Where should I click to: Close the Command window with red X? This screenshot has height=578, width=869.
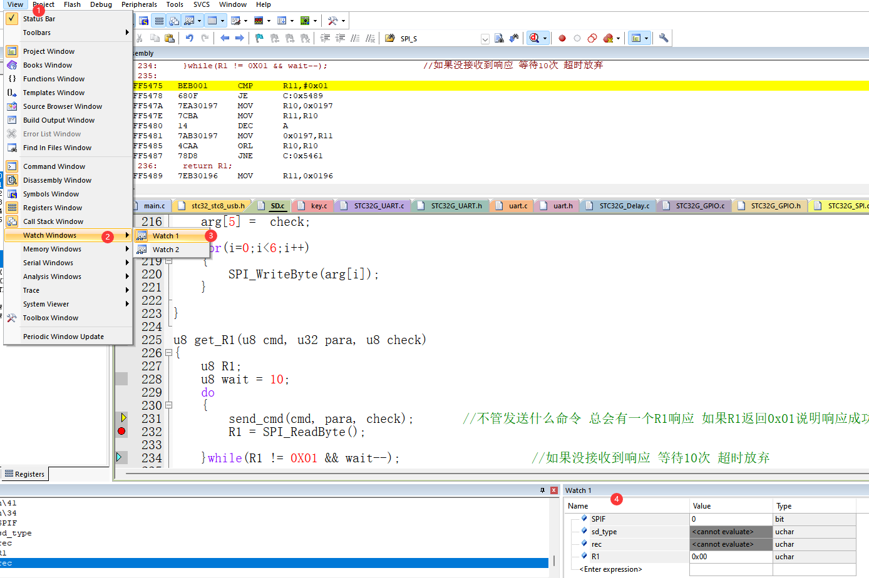[x=554, y=490]
